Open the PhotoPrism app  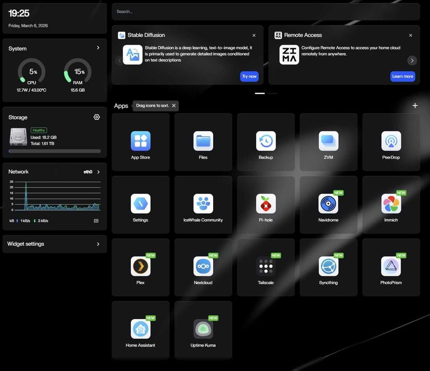391,267
